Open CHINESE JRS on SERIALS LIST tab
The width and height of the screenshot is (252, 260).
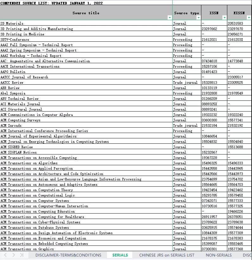(167, 255)
